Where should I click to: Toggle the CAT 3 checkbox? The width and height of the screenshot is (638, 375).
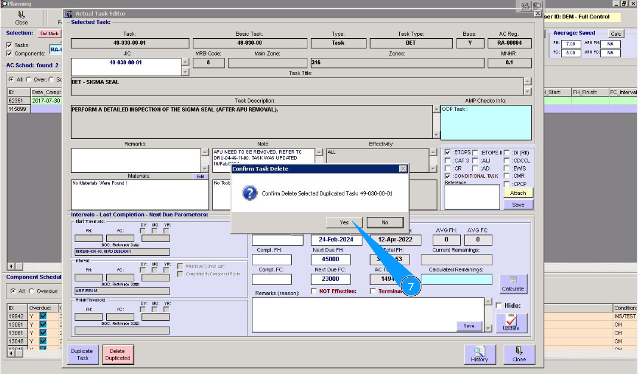point(448,160)
